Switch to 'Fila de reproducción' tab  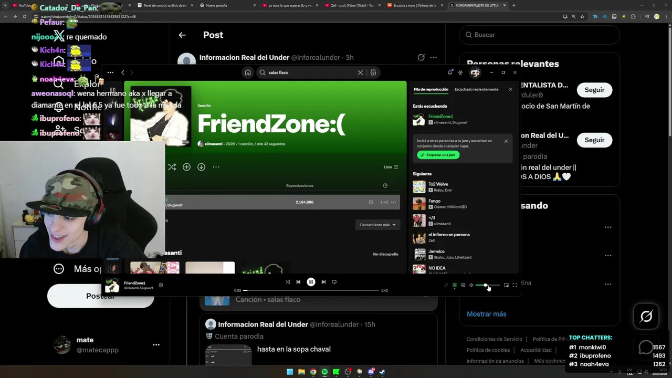(431, 89)
